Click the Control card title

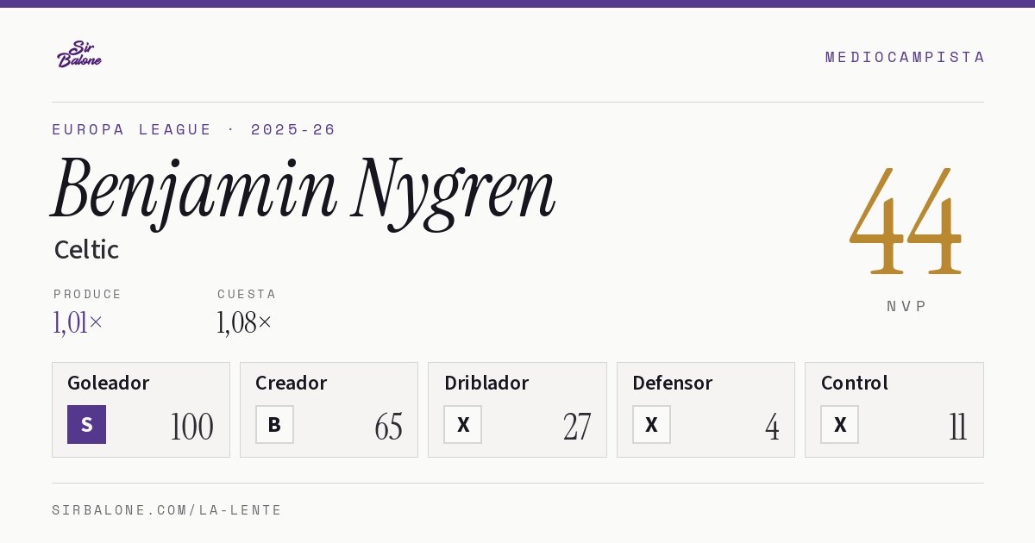[854, 383]
